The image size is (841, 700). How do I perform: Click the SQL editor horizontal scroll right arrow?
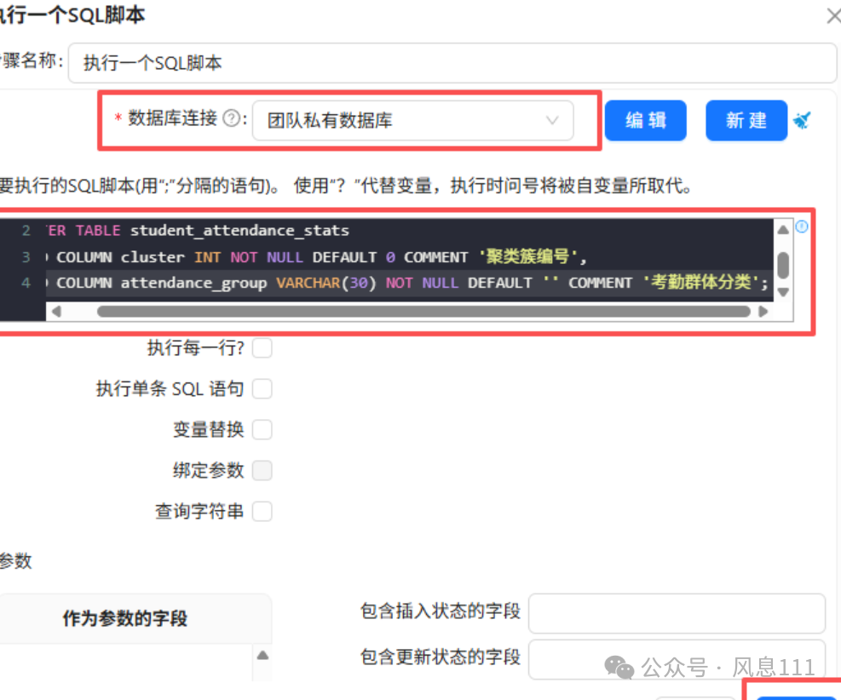(763, 312)
